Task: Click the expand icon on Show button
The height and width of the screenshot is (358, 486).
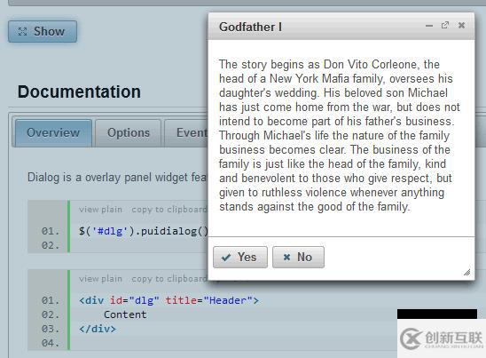Action: coord(23,31)
